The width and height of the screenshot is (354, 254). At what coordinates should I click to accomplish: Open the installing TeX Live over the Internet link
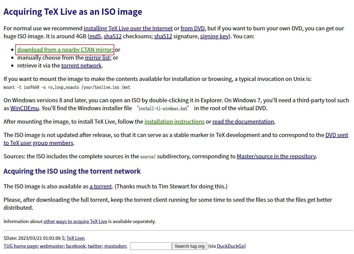[x=128, y=28]
